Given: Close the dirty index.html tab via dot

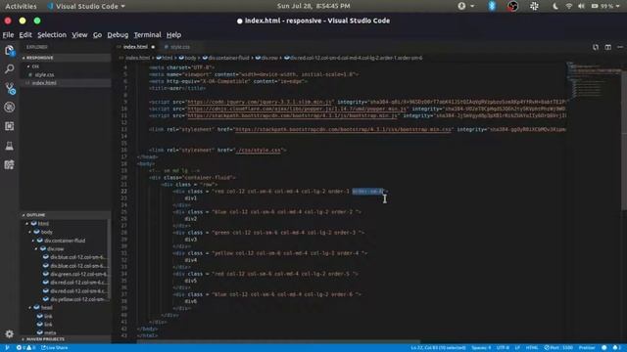Looking at the screenshot, I should click(x=153, y=47).
